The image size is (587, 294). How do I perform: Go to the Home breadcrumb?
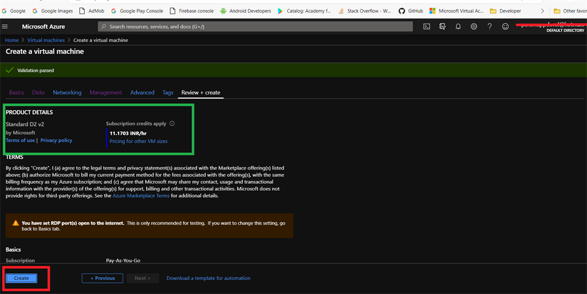point(12,40)
